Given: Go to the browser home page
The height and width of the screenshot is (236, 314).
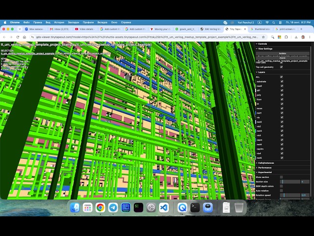Looking at the screenshot, I should (25, 37).
